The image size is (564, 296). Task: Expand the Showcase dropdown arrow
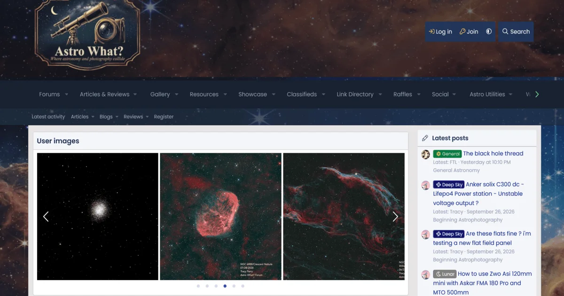(x=274, y=94)
